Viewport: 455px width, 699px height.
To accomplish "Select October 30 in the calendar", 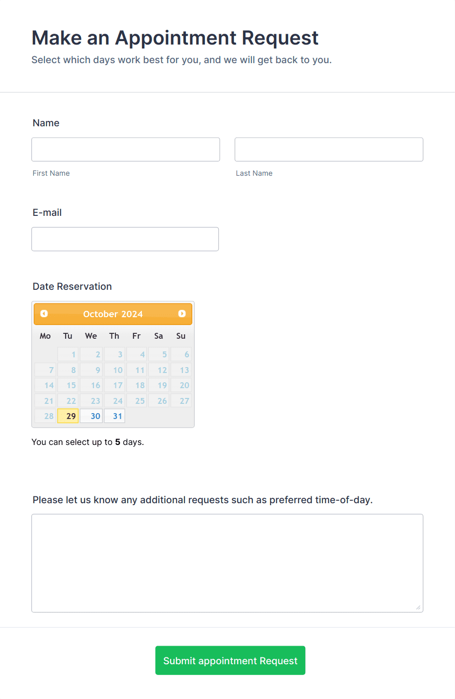I will [x=91, y=416].
